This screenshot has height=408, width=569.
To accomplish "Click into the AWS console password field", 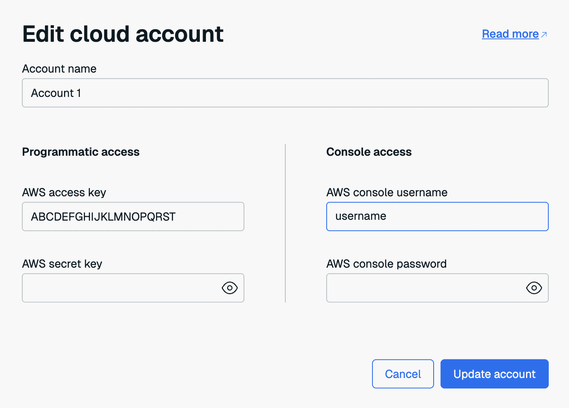I will pyautogui.click(x=424, y=288).
